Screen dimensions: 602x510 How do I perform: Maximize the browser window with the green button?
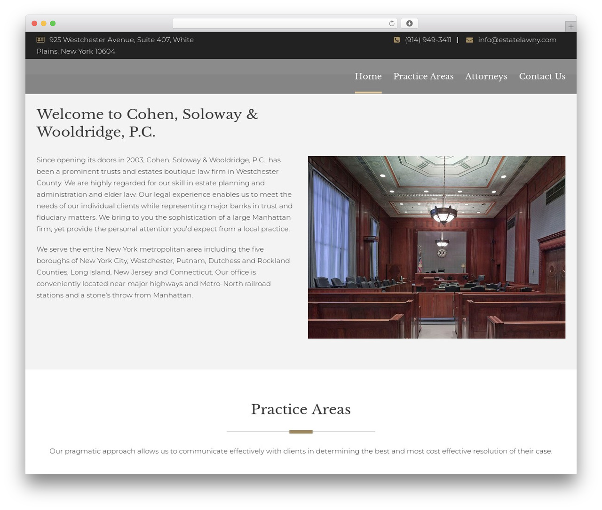point(53,24)
